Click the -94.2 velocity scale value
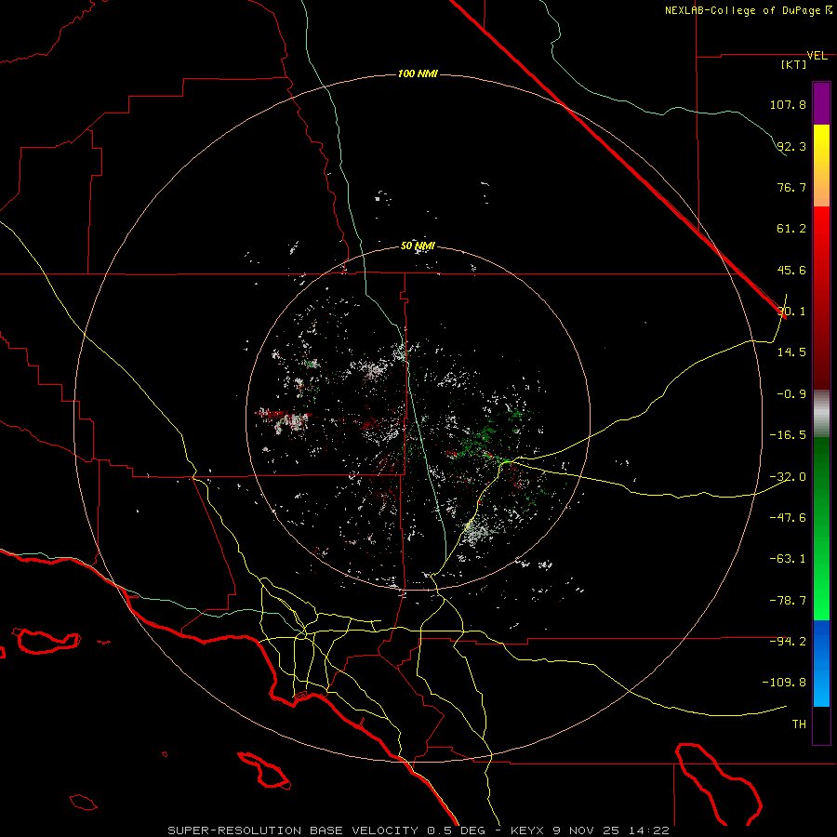837x837 pixels. 788,641
